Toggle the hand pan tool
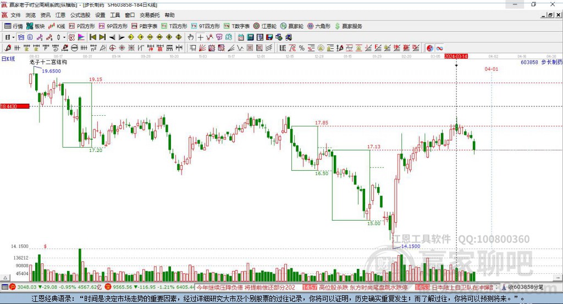Image resolution: width=563 pixels, height=304 pixels. coord(191,37)
